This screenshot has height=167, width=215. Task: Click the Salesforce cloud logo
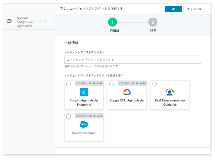tap(84, 125)
